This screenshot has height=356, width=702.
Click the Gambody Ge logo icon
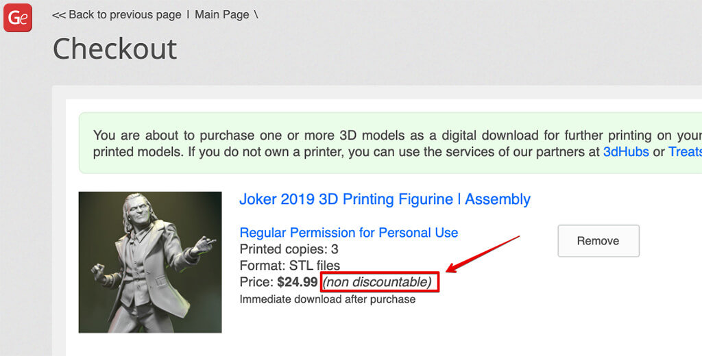click(x=18, y=18)
